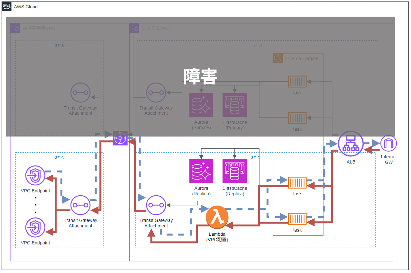Image resolution: width=411 pixels, height=273 pixels.
Task: Select the az-a label in 共通基盤側VPC
Action: [59, 45]
